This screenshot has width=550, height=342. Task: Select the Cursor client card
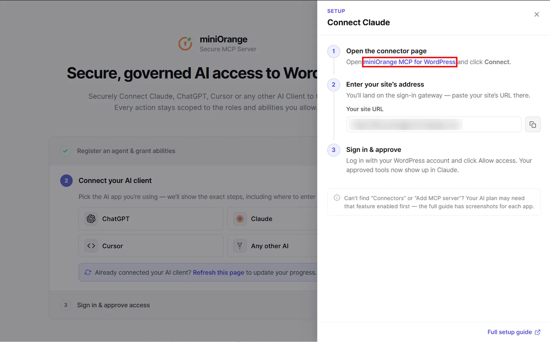tap(151, 246)
